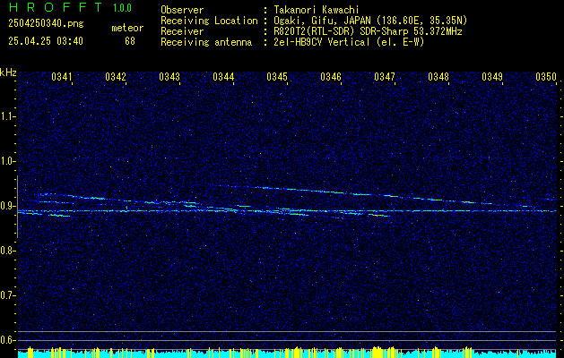
Task: Click the cyan signal level strip at bottom
Action: click(287, 353)
